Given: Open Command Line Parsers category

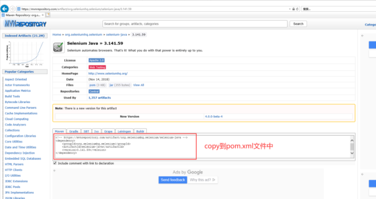Looking at the screenshot, I should 21,108.
